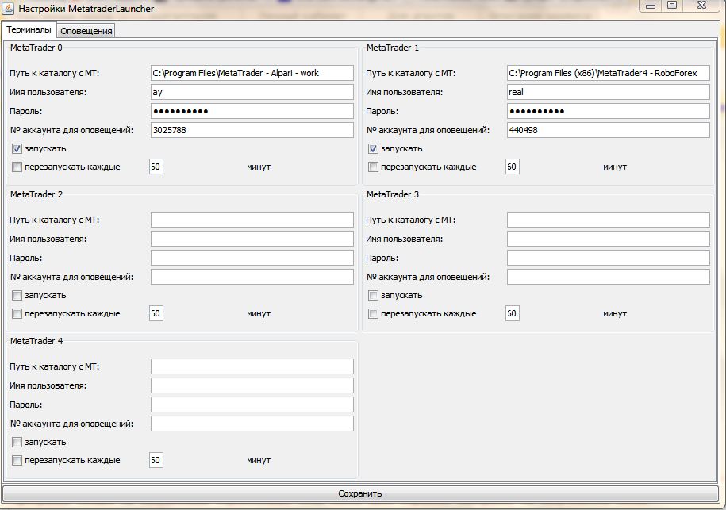Click MetaTrader 2 account number field

(252, 277)
